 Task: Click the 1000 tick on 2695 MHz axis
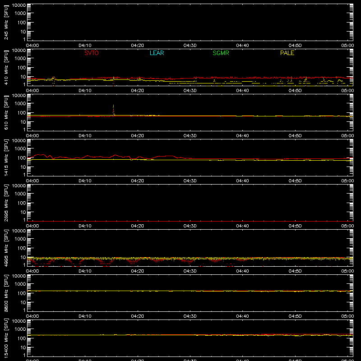(20, 194)
